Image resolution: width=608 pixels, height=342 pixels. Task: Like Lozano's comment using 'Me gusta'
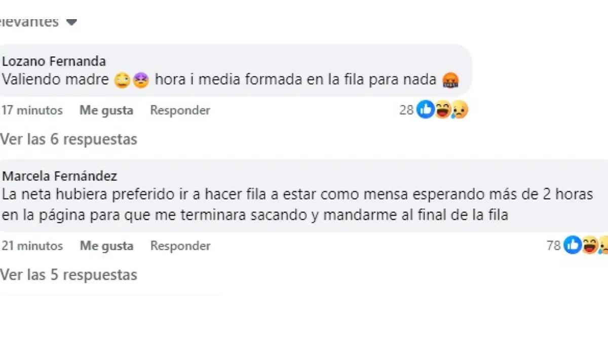(106, 110)
